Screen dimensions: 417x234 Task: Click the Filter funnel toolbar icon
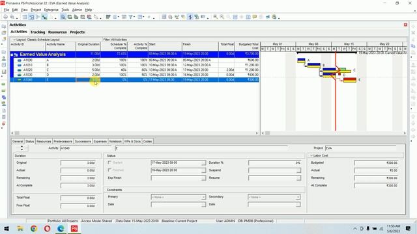point(130,17)
